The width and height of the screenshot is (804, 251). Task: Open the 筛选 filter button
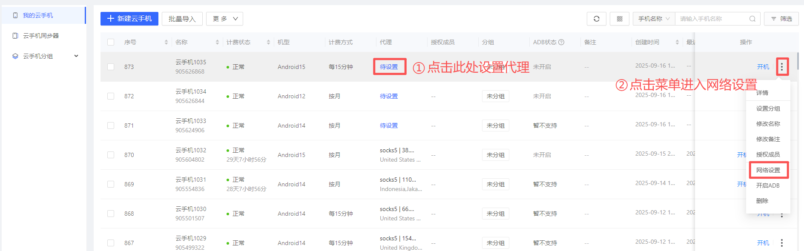point(781,19)
